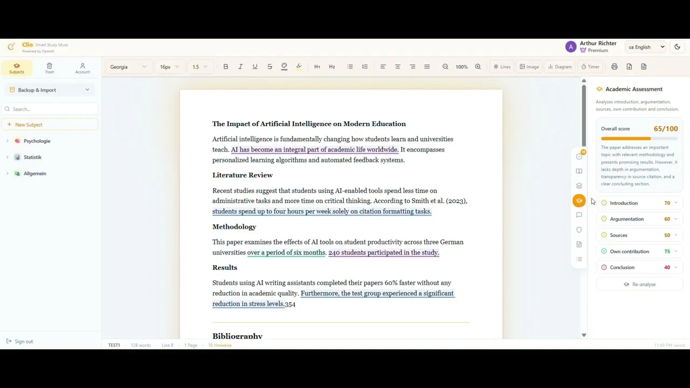
Task: Click Sign out
Action: (20, 342)
